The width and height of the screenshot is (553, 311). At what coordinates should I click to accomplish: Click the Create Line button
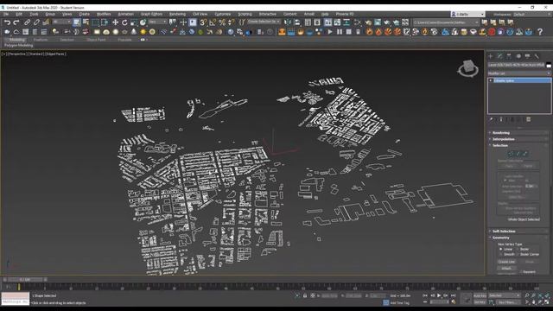(506, 262)
